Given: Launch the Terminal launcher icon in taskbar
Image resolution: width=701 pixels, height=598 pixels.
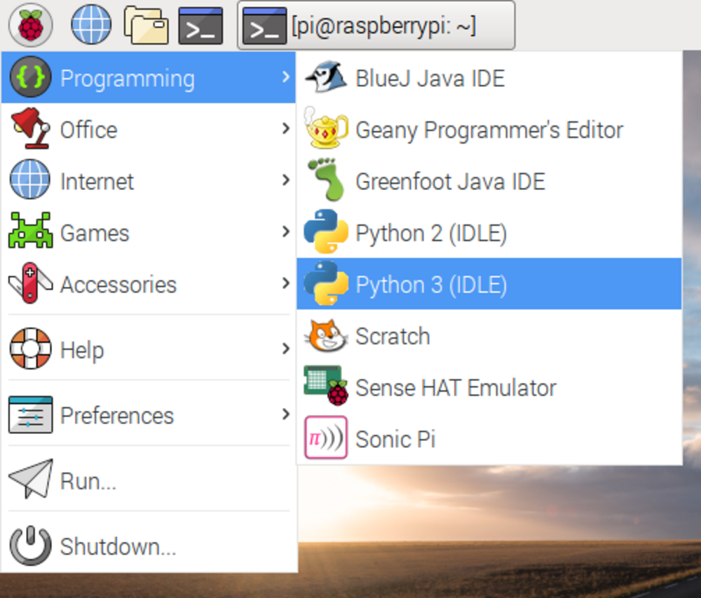Looking at the screenshot, I should tap(200, 25).
